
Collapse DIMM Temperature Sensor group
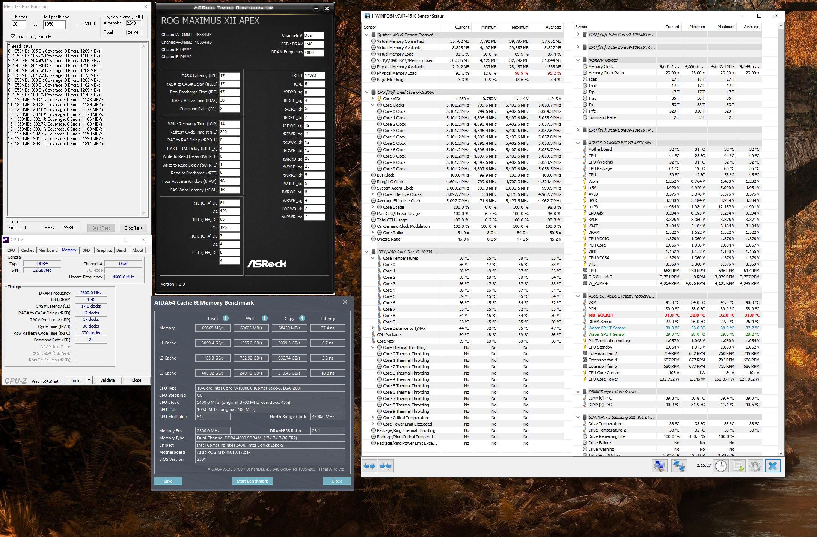578,392
